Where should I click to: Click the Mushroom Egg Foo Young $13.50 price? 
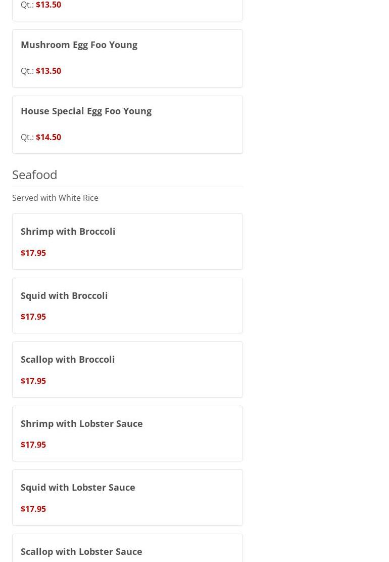point(48,71)
